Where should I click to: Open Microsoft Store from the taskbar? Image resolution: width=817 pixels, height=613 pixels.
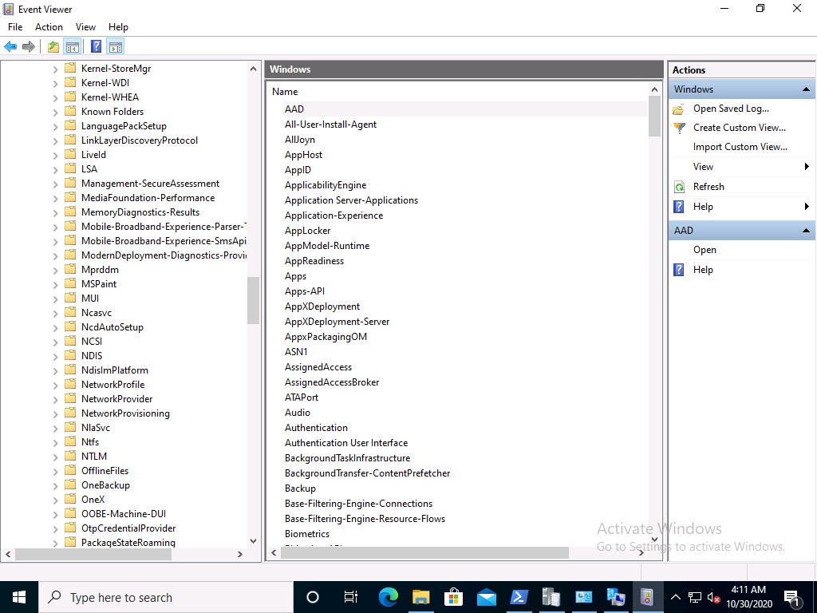click(454, 597)
